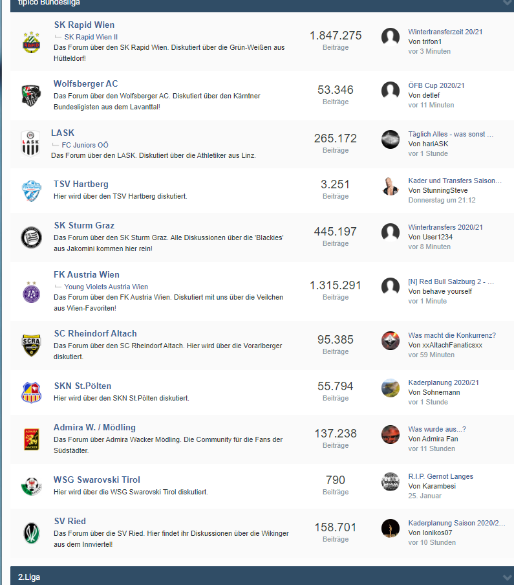Open Ionikos07's avatar in Ried row
Image resolution: width=514 pixels, height=585 pixels.
(x=391, y=528)
